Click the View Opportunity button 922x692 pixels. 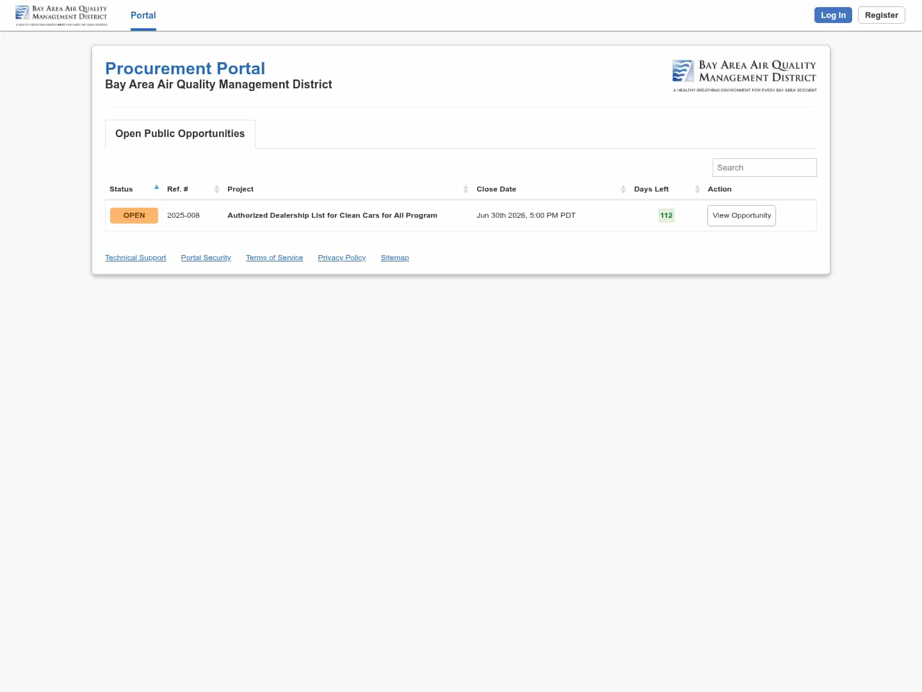pyautogui.click(x=741, y=215)
